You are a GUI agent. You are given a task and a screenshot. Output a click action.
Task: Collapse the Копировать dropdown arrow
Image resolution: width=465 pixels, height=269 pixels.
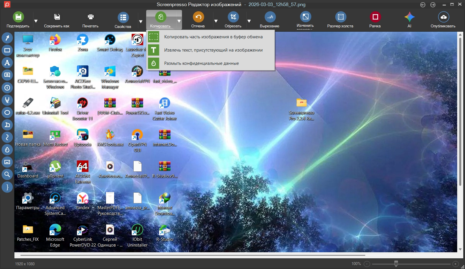pyautogui.click(x=179, y=21)
